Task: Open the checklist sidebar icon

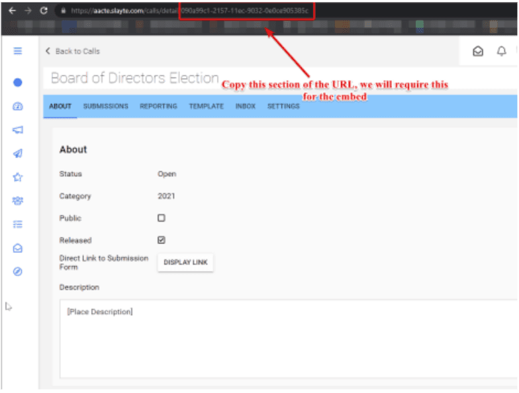Action: coord(17,225)
